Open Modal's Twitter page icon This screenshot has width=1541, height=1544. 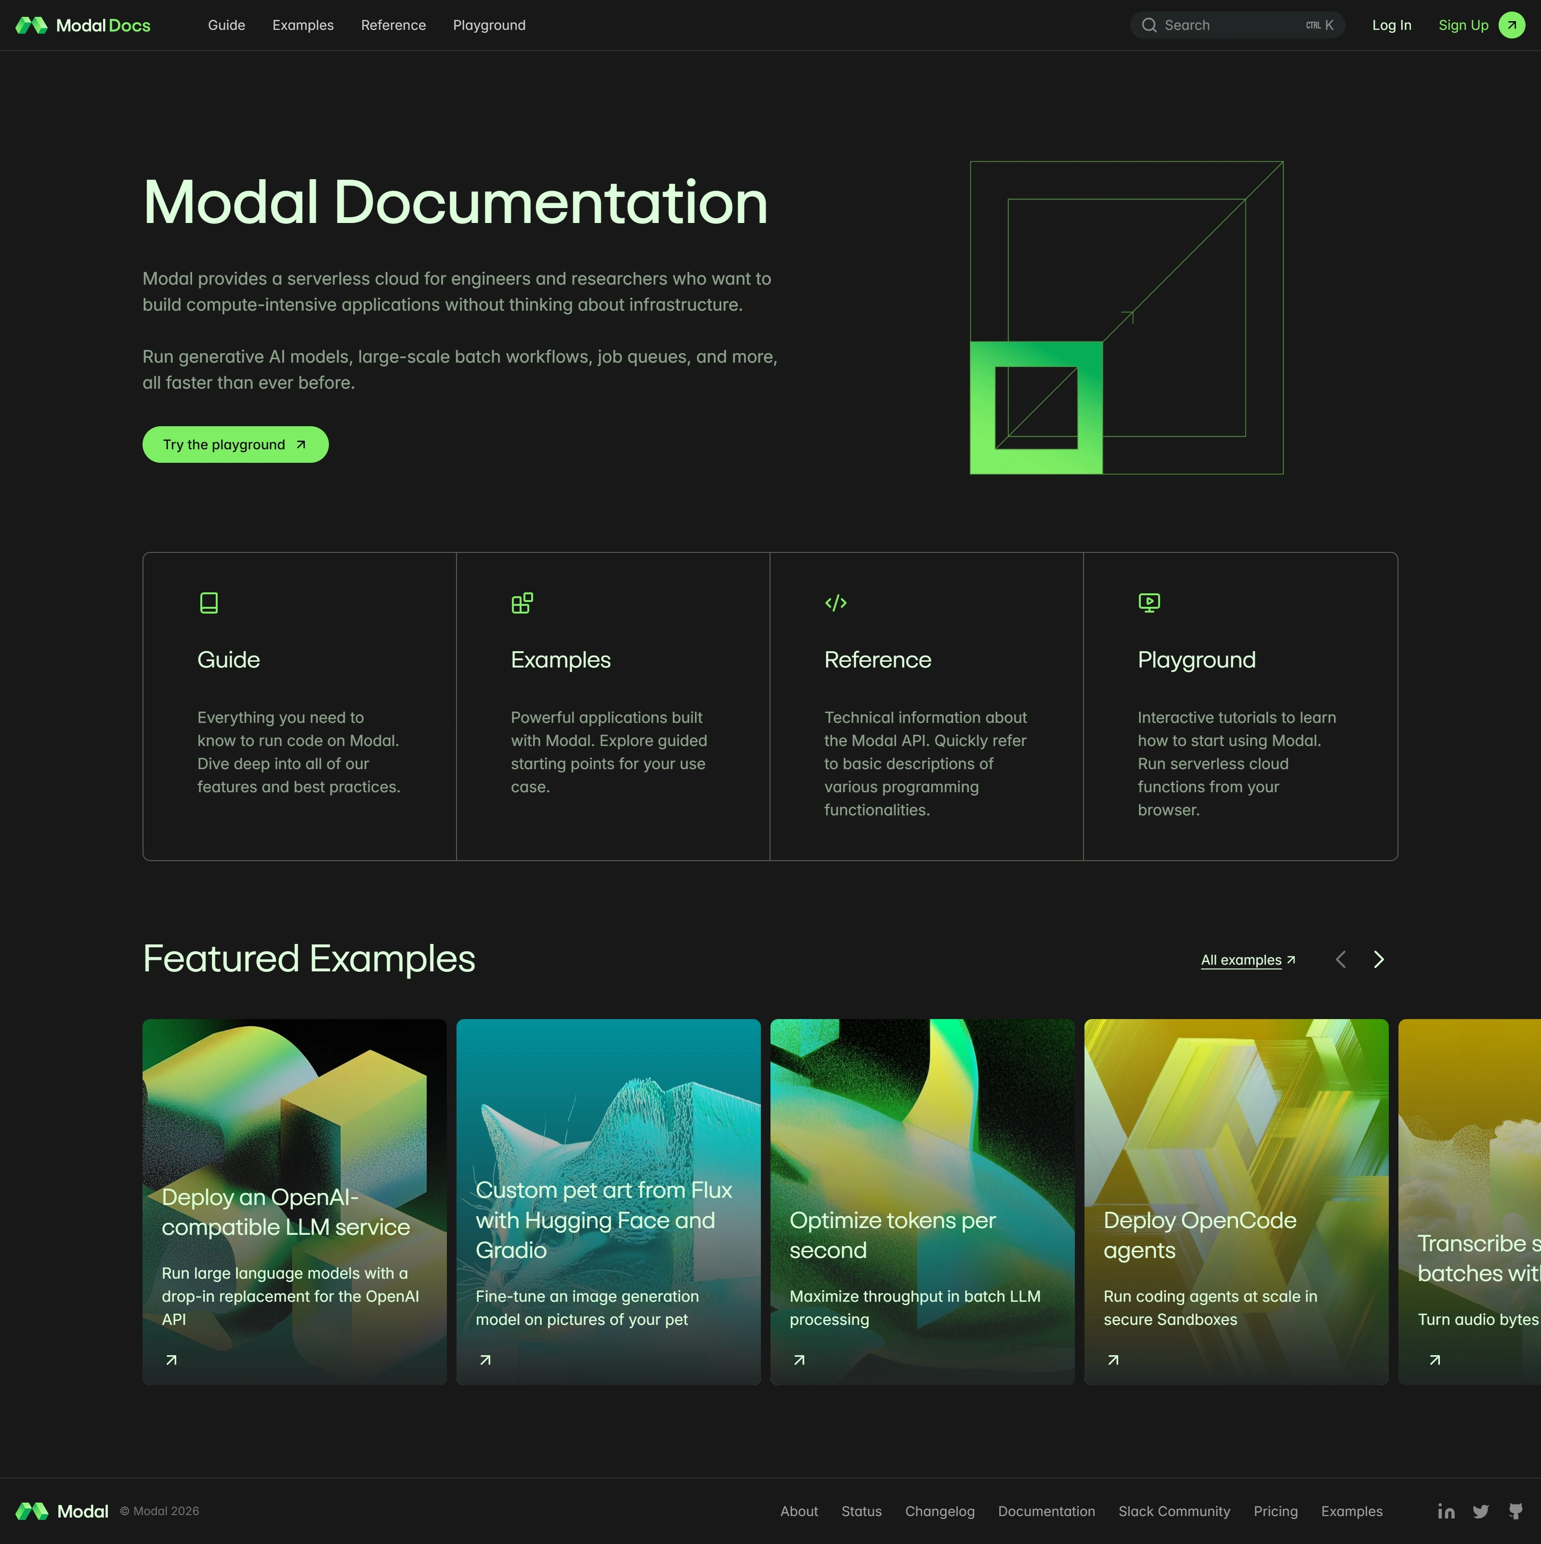coord(1481,1511)
